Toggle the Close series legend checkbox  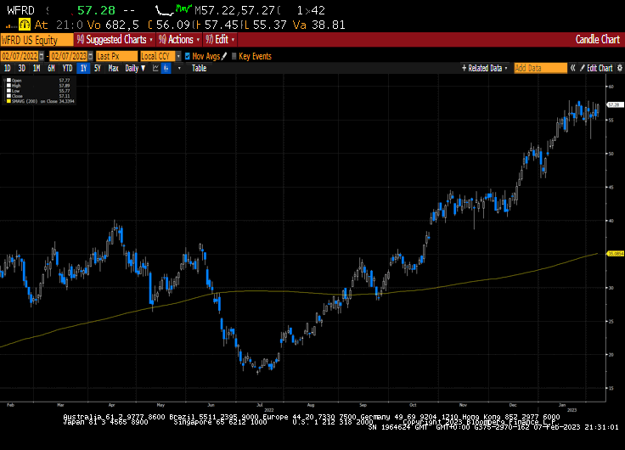(x=8, y=96)
